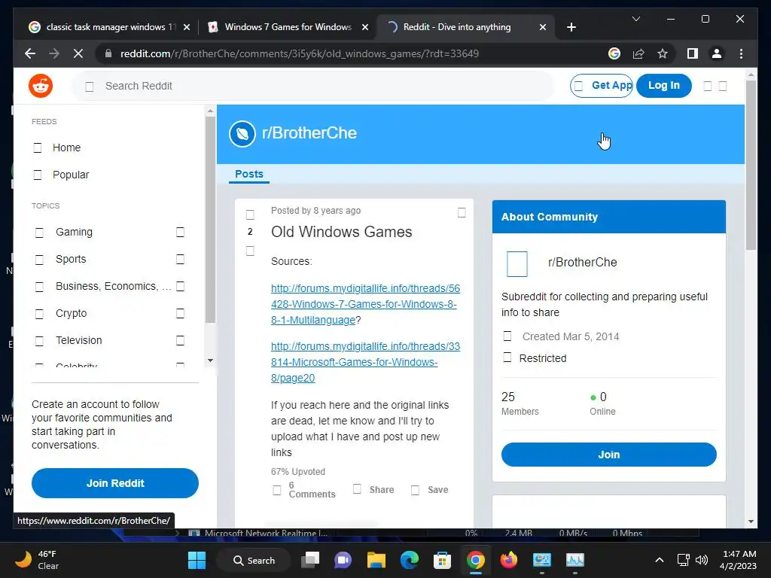Click the Save icon under post
771x578 pixels.
(x=415, y=490)
